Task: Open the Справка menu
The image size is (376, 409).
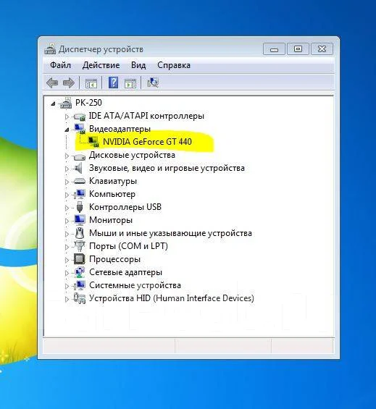Action: [x=174, y=65]
